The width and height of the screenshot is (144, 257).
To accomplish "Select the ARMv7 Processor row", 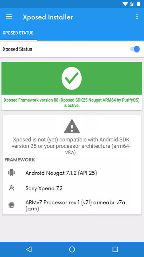I will 72,206.
